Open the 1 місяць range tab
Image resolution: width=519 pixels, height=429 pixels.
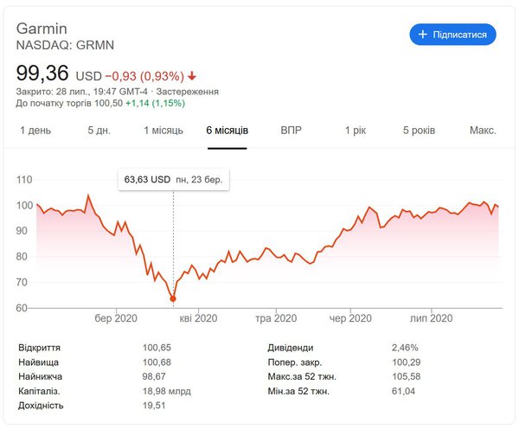[x=163, y=131]
